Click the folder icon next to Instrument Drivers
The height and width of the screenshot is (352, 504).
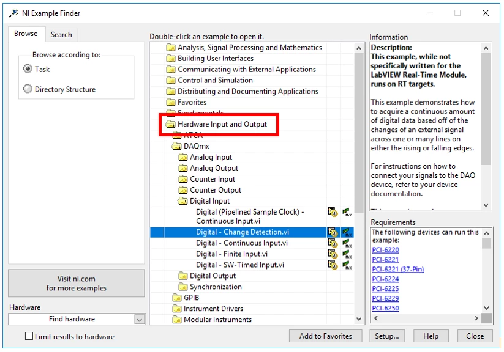tap(177, 309)
